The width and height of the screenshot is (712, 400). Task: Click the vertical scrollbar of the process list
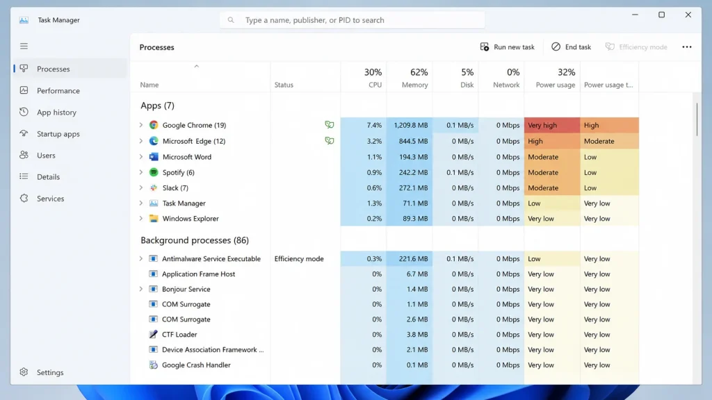[x=697, y=119]
